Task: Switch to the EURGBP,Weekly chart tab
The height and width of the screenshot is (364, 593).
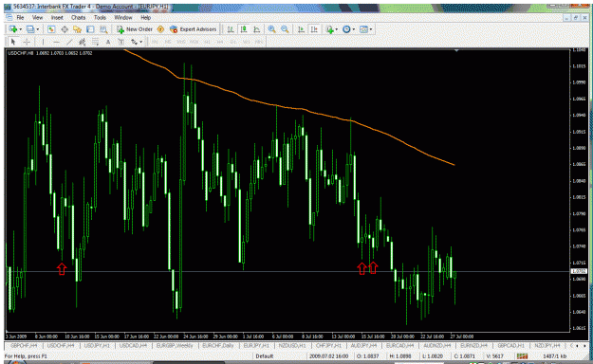Action: pyautogui.click(x=175, y=345)
